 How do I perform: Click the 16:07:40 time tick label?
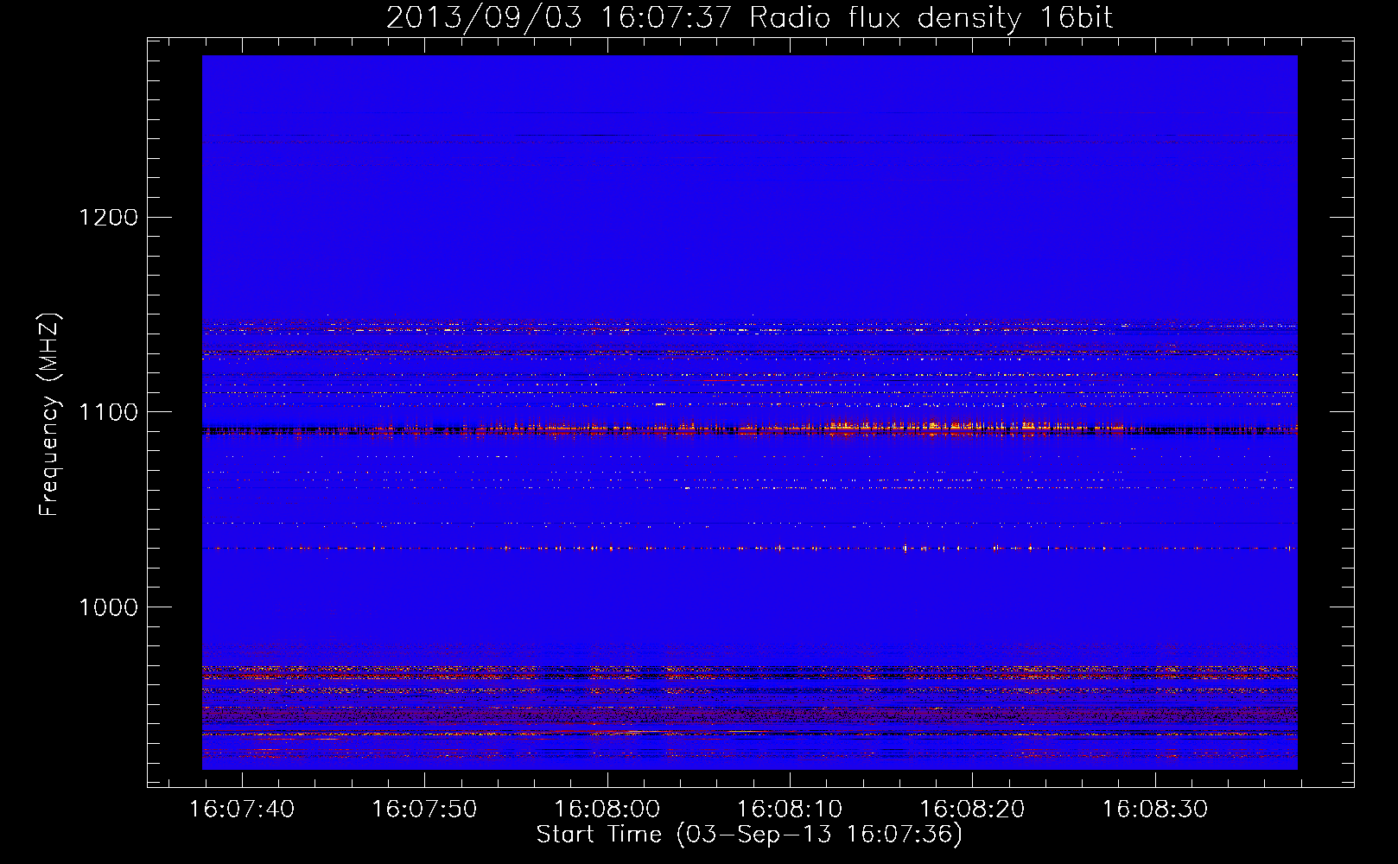(242, 810)
